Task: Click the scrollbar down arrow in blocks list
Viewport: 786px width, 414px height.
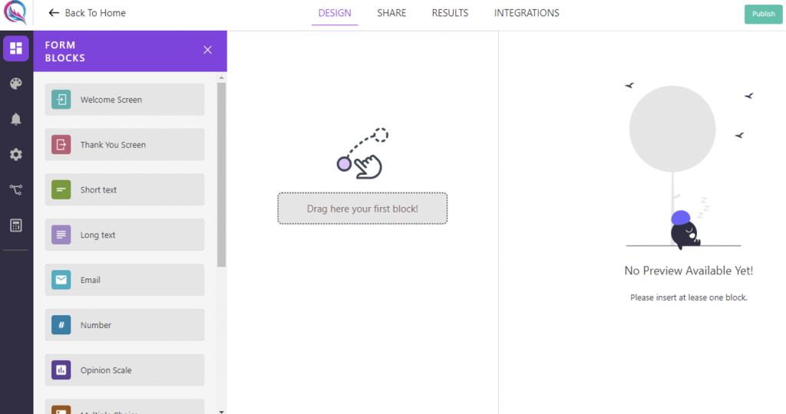Action: [x=222, y=412]
